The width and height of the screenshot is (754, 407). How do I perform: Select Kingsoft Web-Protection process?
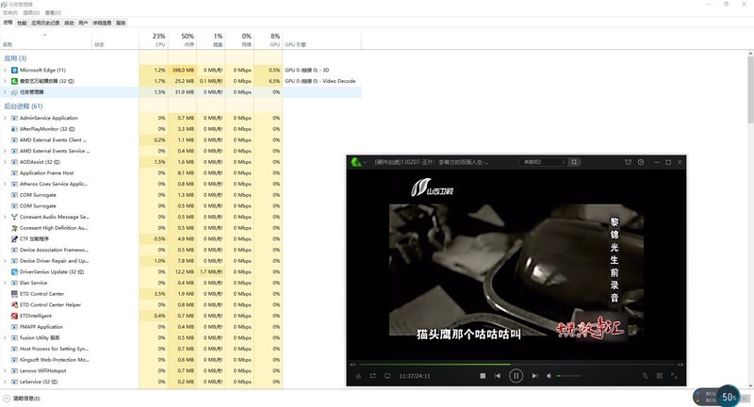click(55, 360)
